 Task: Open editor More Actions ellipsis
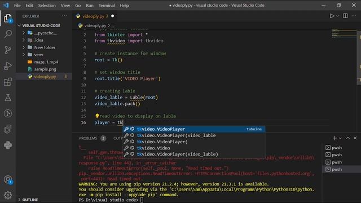point(354,16)
